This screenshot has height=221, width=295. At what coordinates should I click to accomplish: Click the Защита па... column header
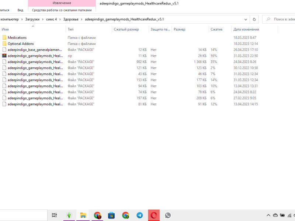coord(160,29)
